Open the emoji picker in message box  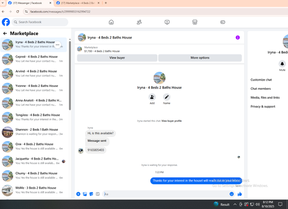point(232,194)
